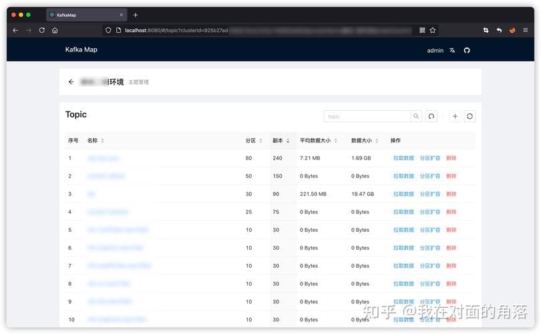Click 分区扩容 in row 3
This screenshot has width=541, height=334.
(x=430, y=194)
